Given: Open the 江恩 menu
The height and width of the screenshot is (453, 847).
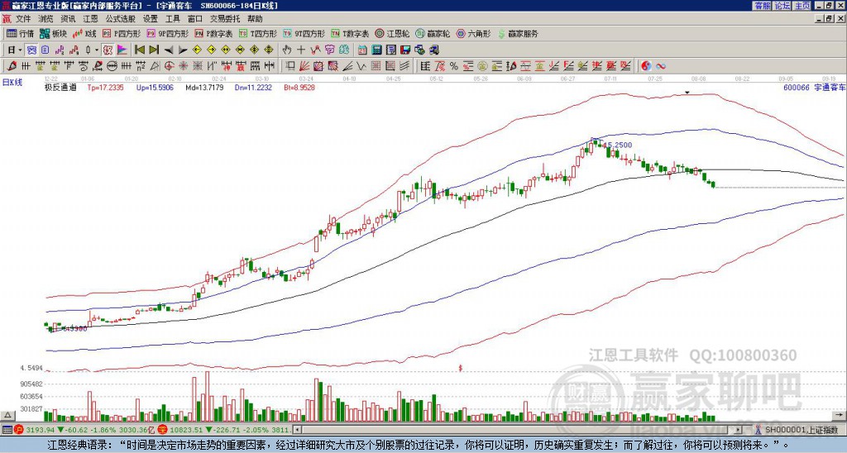Looking at the screenshot, I should 90,19.
